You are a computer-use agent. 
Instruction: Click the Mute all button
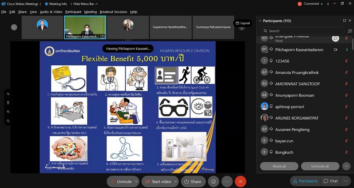point(279,166)
